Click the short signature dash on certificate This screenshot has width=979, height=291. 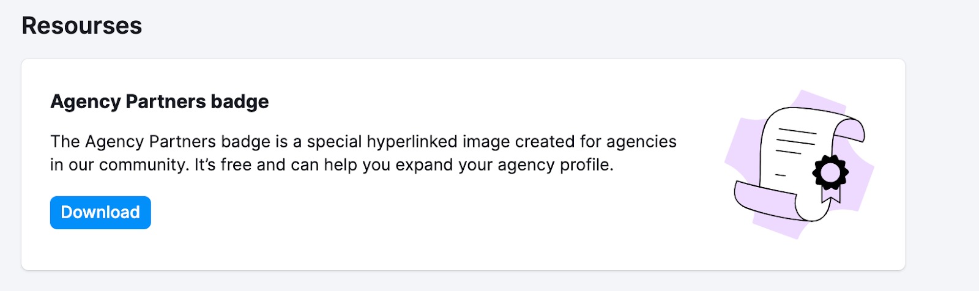click(x=780, y=175)
